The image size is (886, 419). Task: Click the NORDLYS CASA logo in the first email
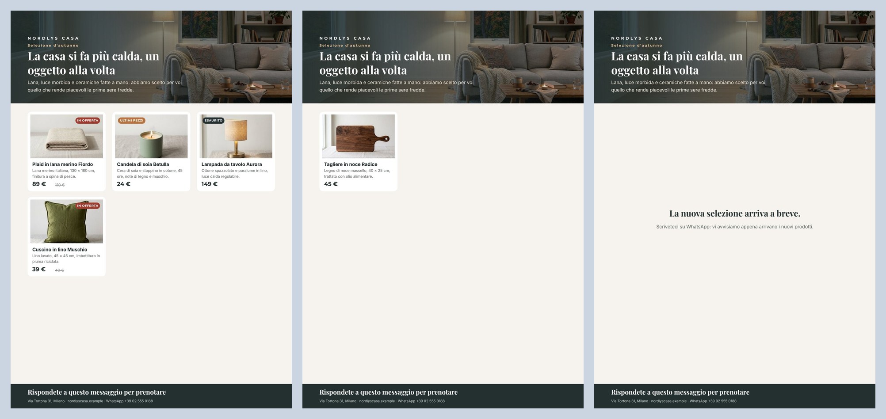click(53, 38)
